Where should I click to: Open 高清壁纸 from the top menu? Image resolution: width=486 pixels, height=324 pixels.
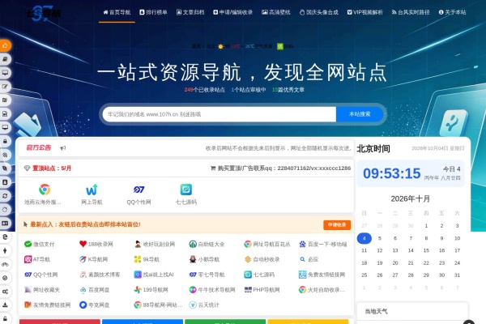point(276,12)
